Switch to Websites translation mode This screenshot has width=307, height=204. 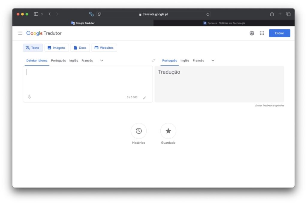pos(104,48)
